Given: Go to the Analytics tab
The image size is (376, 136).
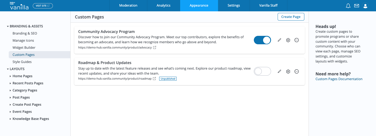Looking at the screenshot, I should click(163, 6).
